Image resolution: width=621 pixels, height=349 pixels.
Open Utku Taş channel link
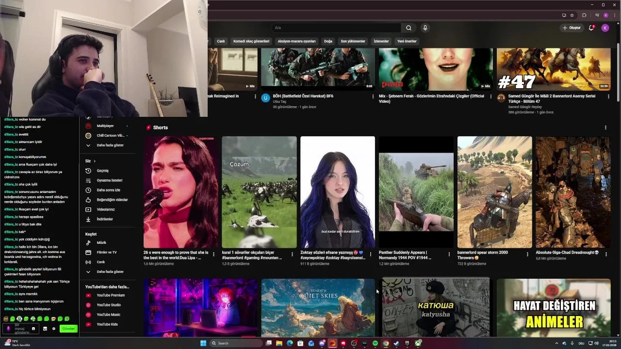[x=279, y=102]
